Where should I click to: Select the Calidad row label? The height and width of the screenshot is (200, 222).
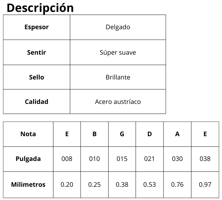[x=36, y=102]
